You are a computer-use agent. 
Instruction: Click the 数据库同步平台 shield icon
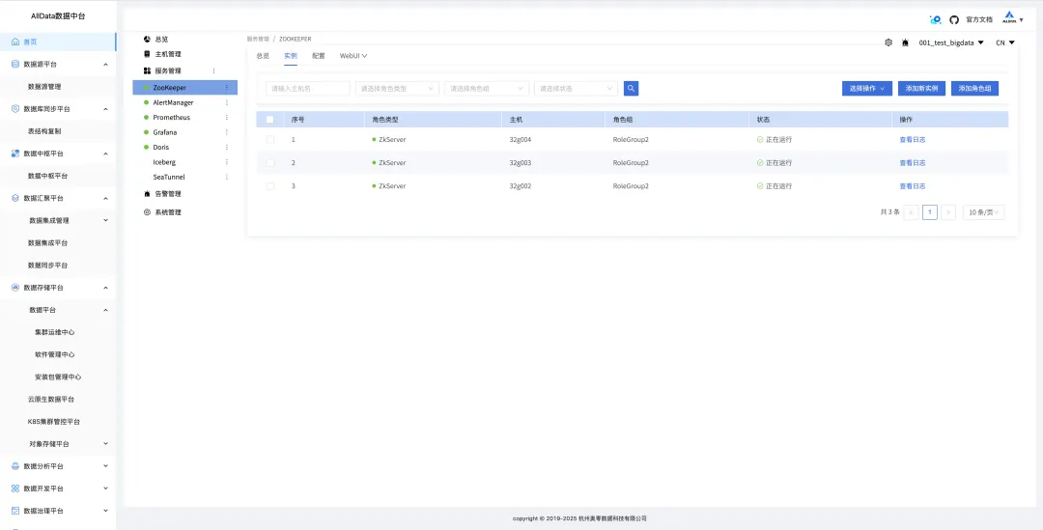[x=15, y=109]
